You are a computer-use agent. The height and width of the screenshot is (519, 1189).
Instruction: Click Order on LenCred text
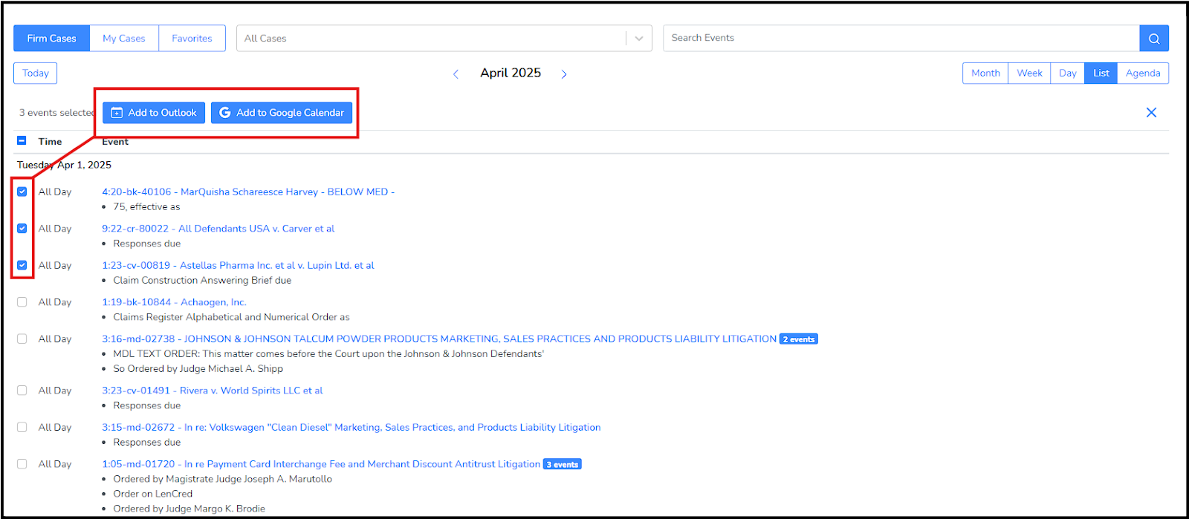152,494
